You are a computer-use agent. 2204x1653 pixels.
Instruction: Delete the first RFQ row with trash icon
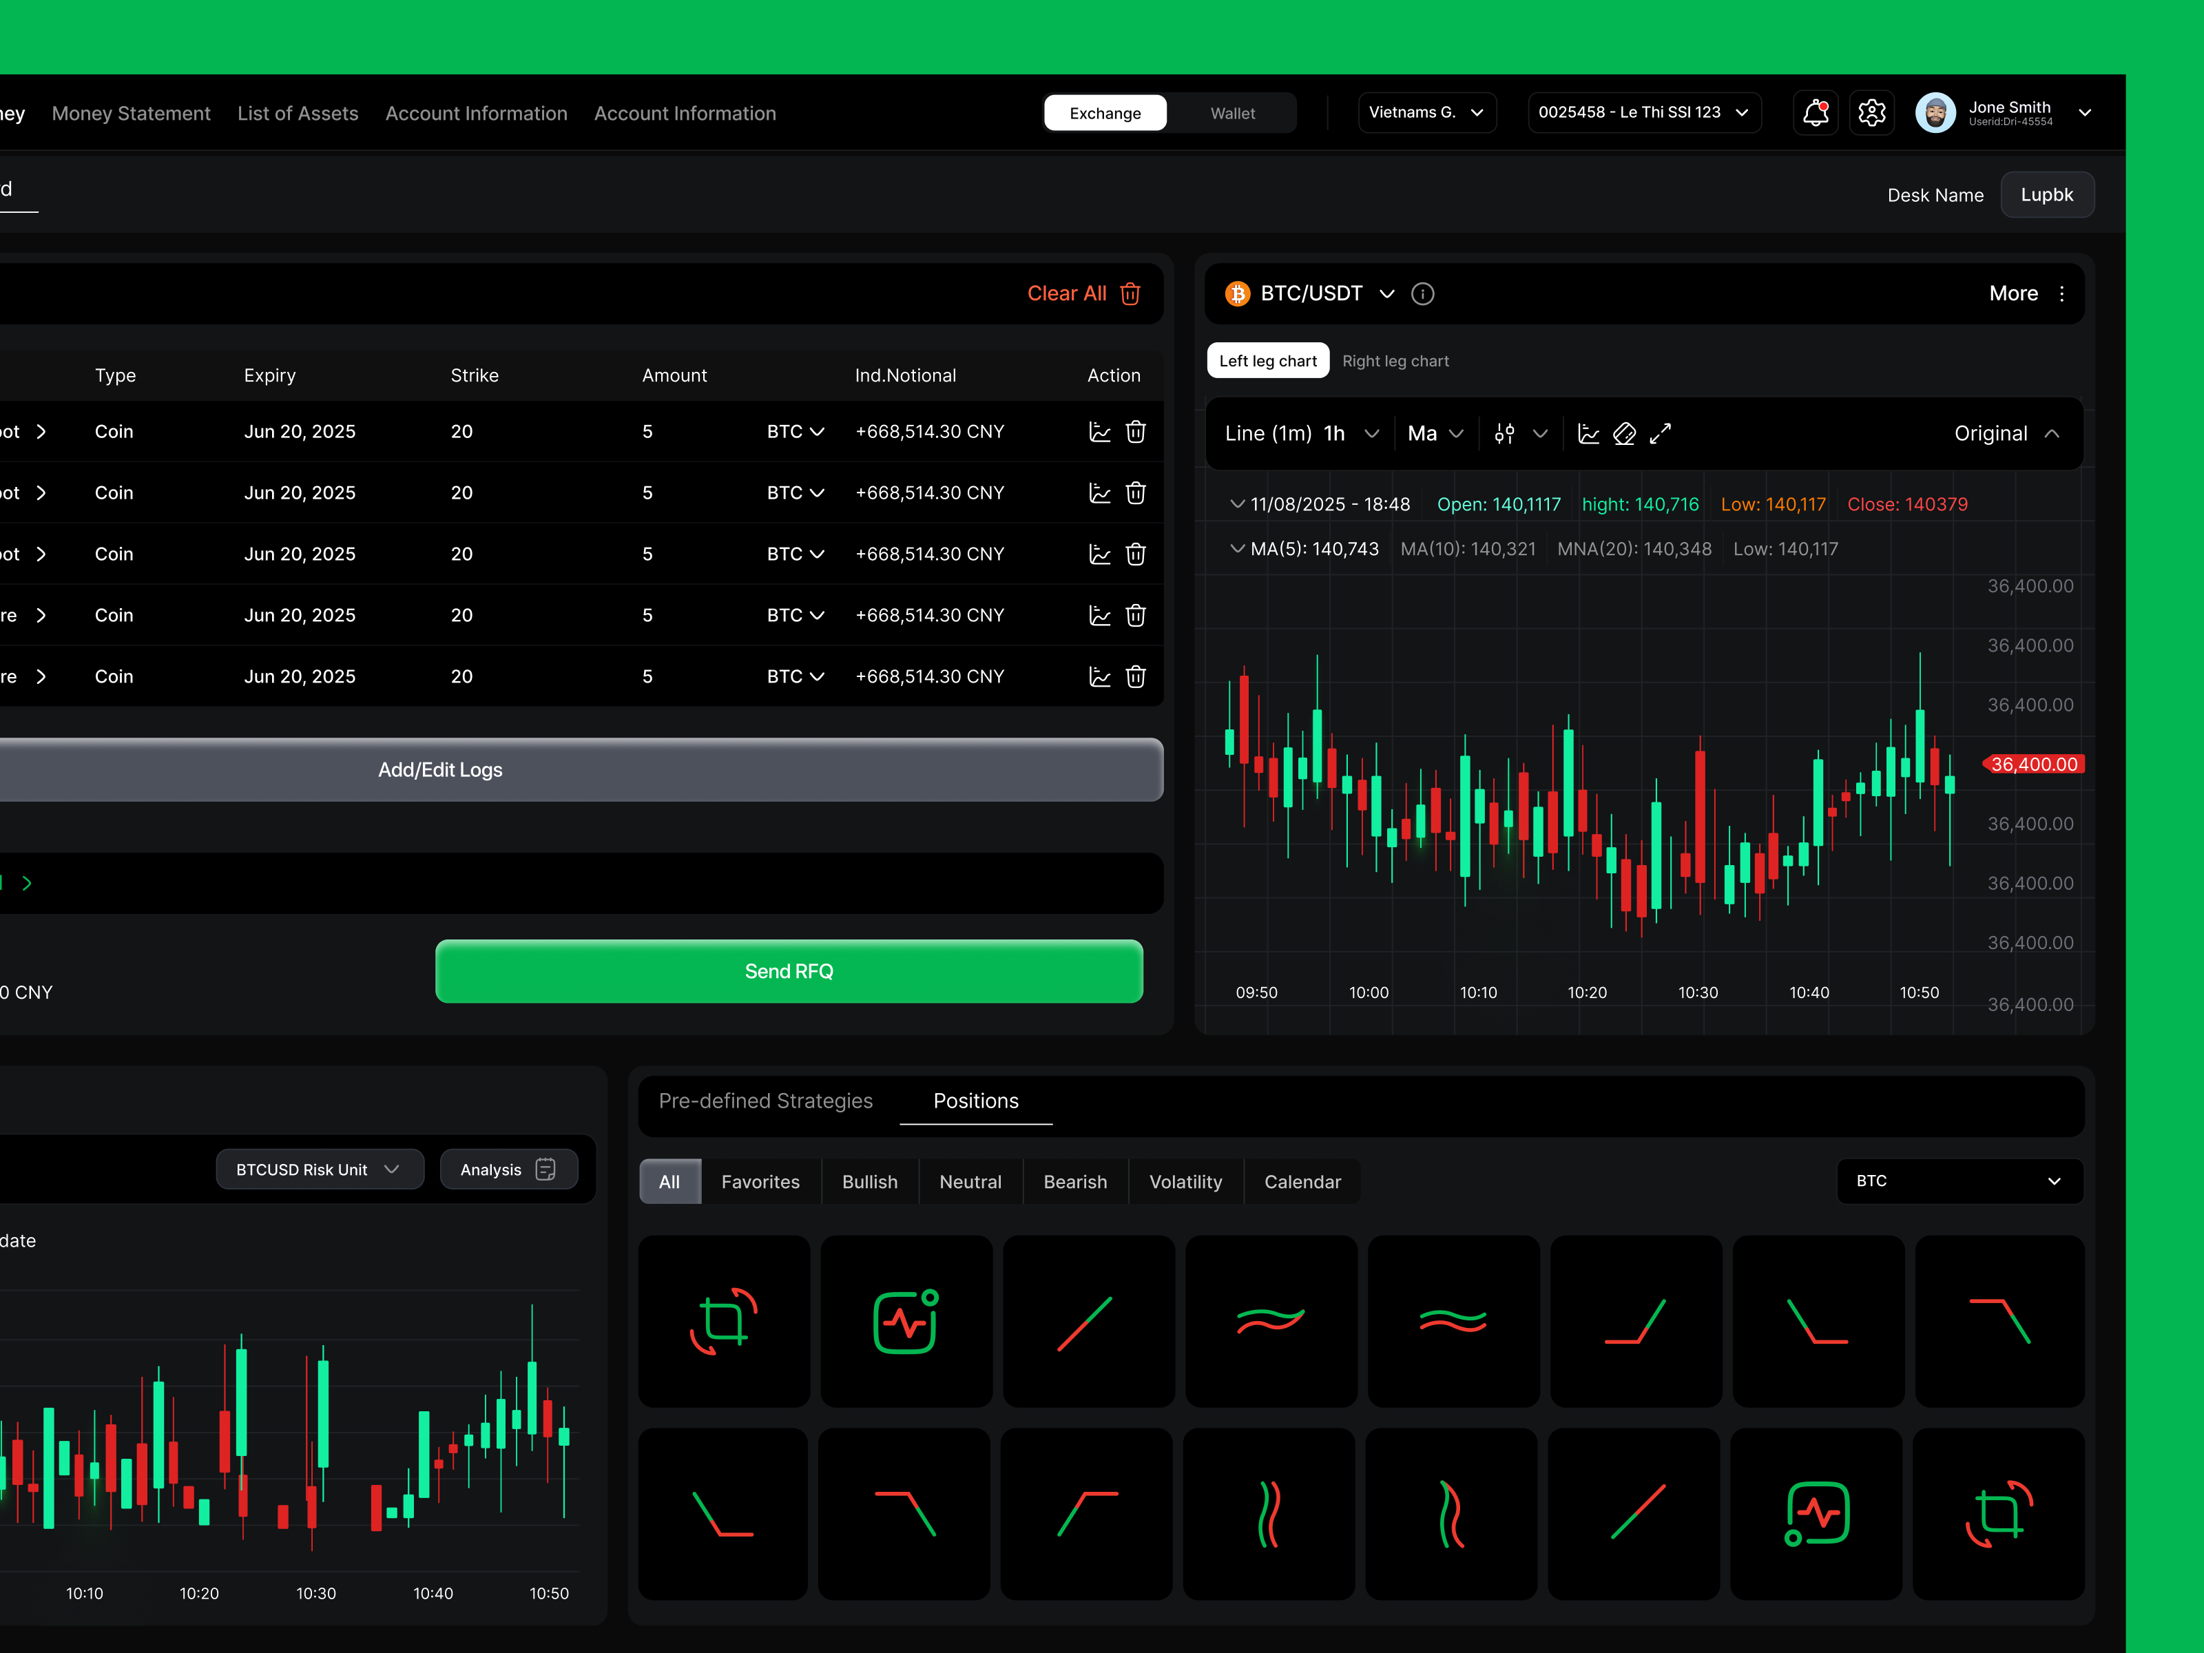tap(1136, 431)
